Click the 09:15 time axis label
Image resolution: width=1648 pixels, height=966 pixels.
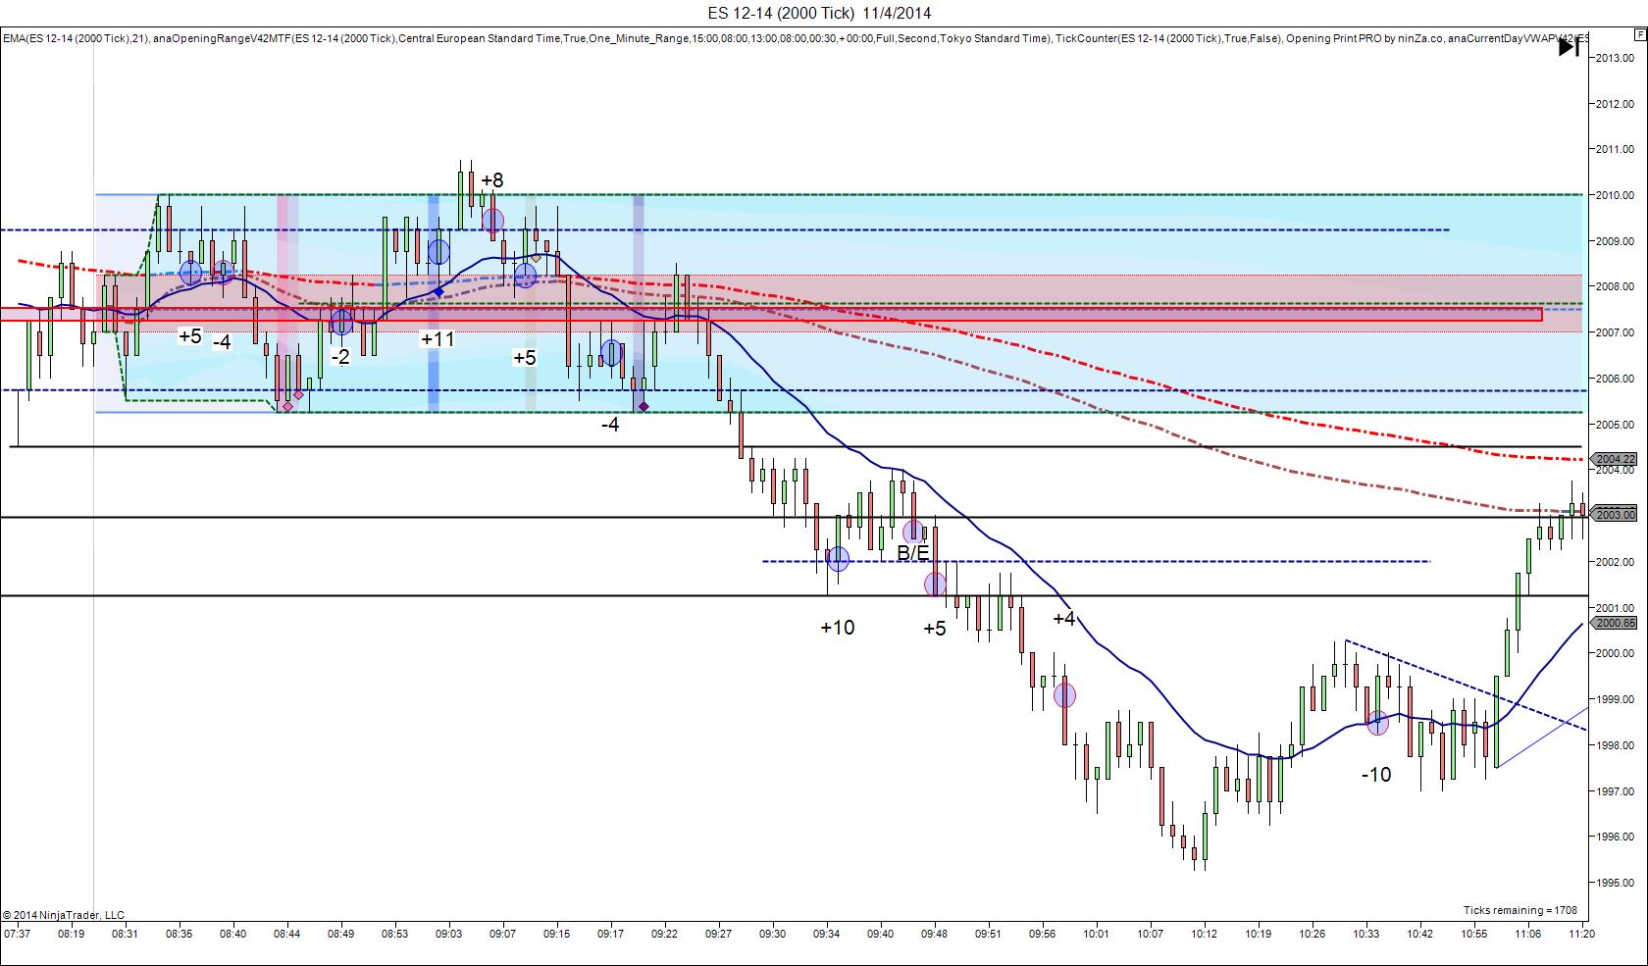point(557,934)
